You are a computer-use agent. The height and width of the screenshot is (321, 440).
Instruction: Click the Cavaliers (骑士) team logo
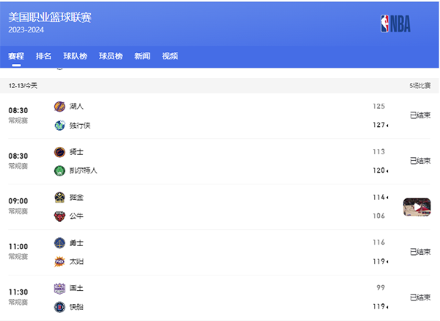coord(59,152)
